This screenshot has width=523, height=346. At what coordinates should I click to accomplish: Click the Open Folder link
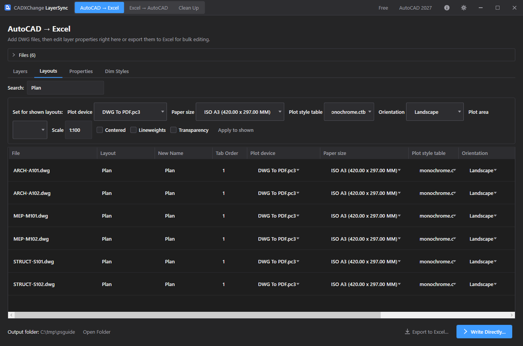(x=97, y=332)
